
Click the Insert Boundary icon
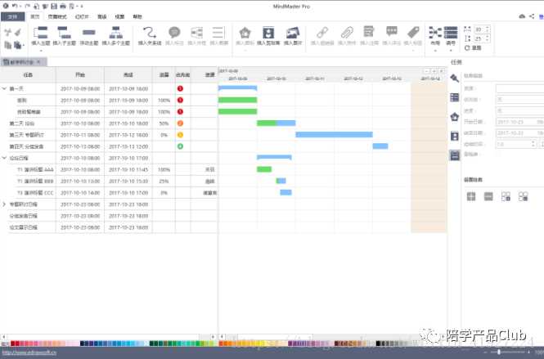coord(196,33)
